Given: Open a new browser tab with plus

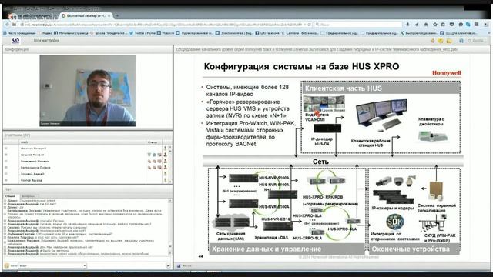Looking at the screenshot, I should coord(117,15).
